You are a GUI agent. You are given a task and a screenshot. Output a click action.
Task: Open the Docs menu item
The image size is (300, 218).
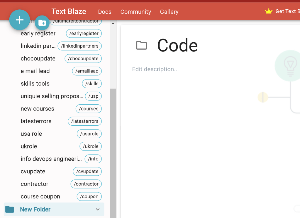pyautogui.click(x=105, y=12)
